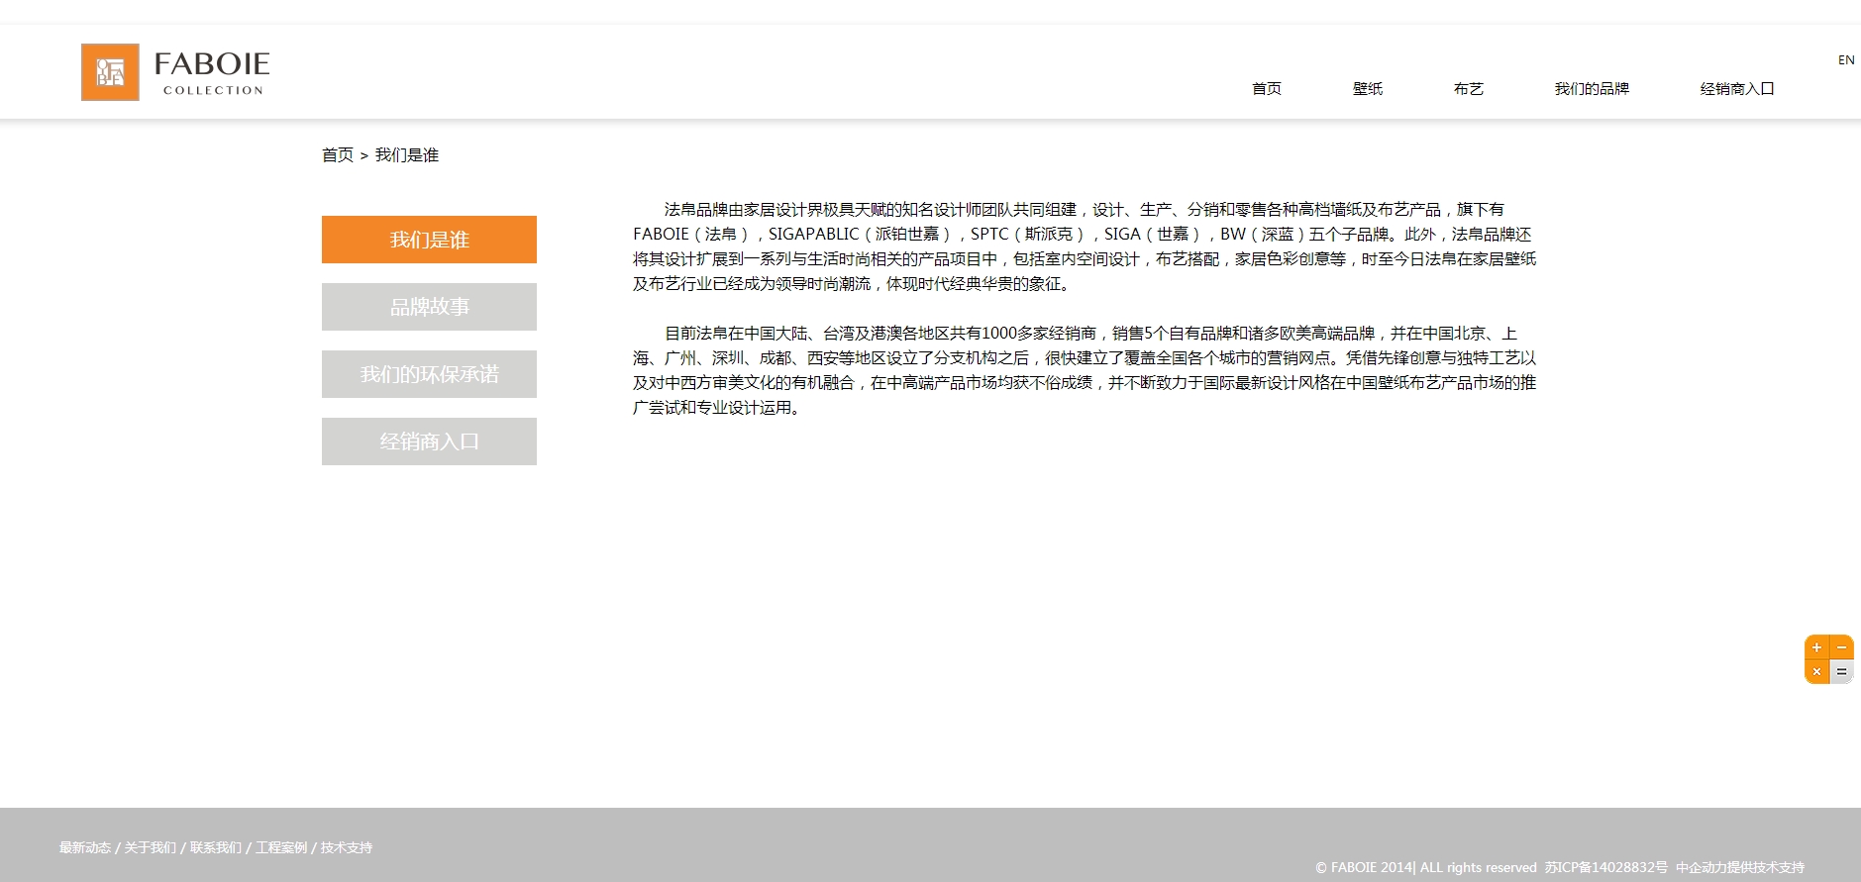The image size is (1861, 882).
Task: Open 技术支持 footer link
Action: (347, 847)
